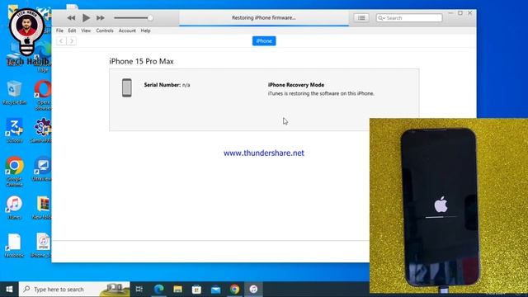
Task: Click iTunes icon in taskbar
Action: point(253,290)
